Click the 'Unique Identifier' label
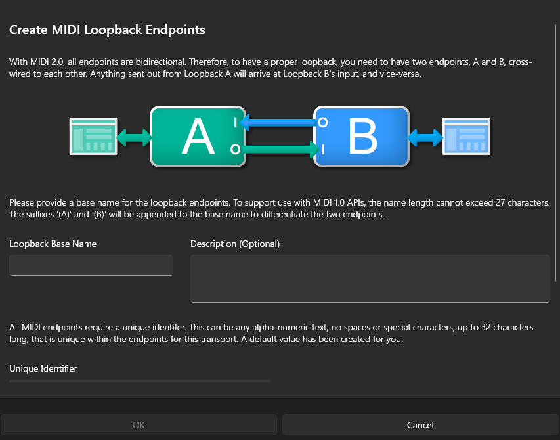The image size is (560, 440). coord(43,368)
